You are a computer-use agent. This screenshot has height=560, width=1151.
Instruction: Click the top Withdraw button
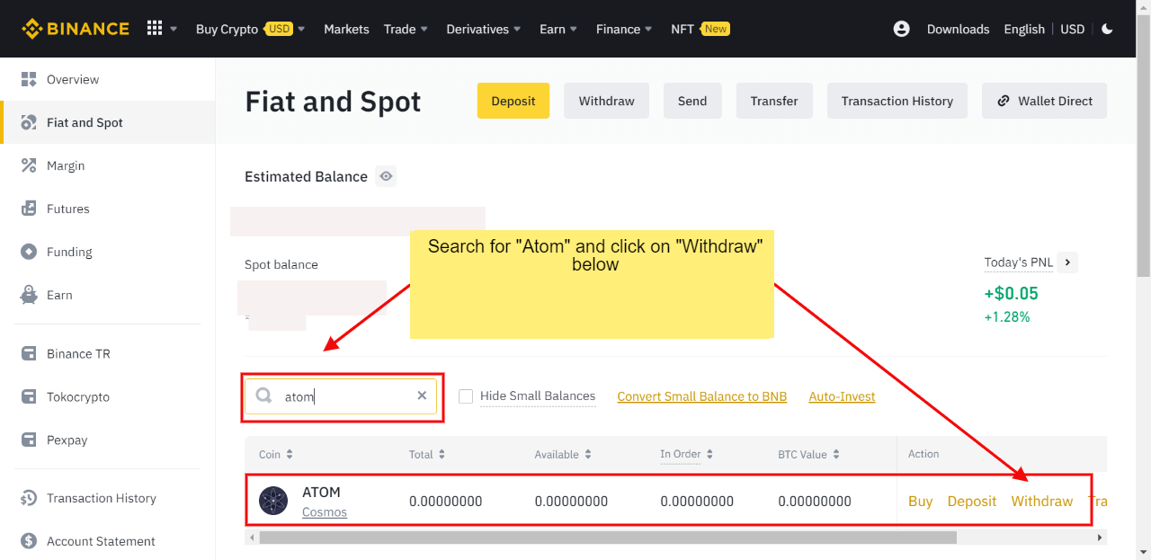607,101
